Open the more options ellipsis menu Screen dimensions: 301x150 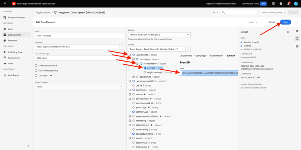pyautogui.click(x=296, y=22)
